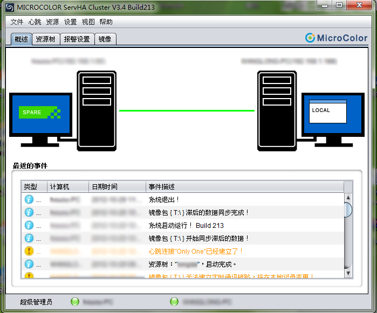This screenshot has height=313, width=377.
Task: Click the LOCAL monitor icon
Action: pyautogui.click(x=333, y=120)
